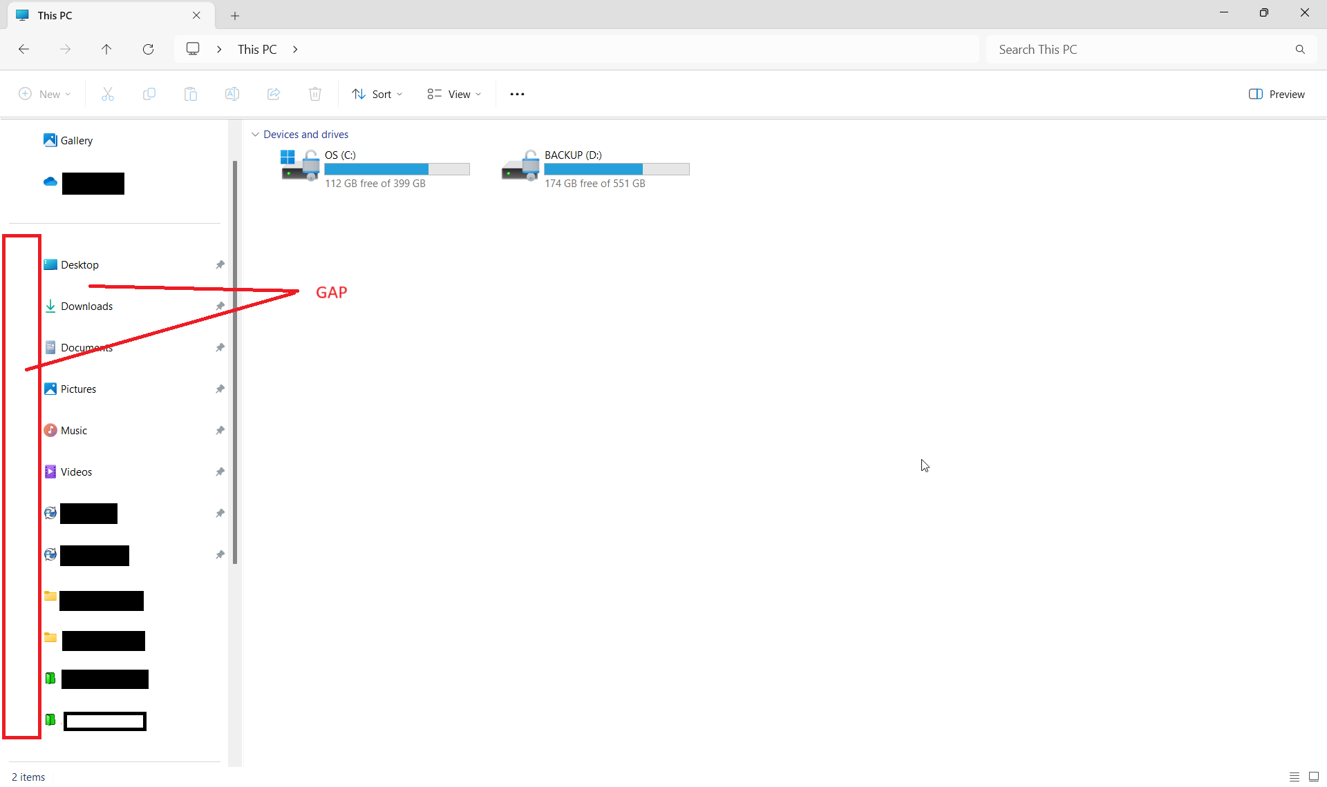Viewport: 1327px width, 787px height.
Task: Go up one folder level
Action: tap(106, 49)
